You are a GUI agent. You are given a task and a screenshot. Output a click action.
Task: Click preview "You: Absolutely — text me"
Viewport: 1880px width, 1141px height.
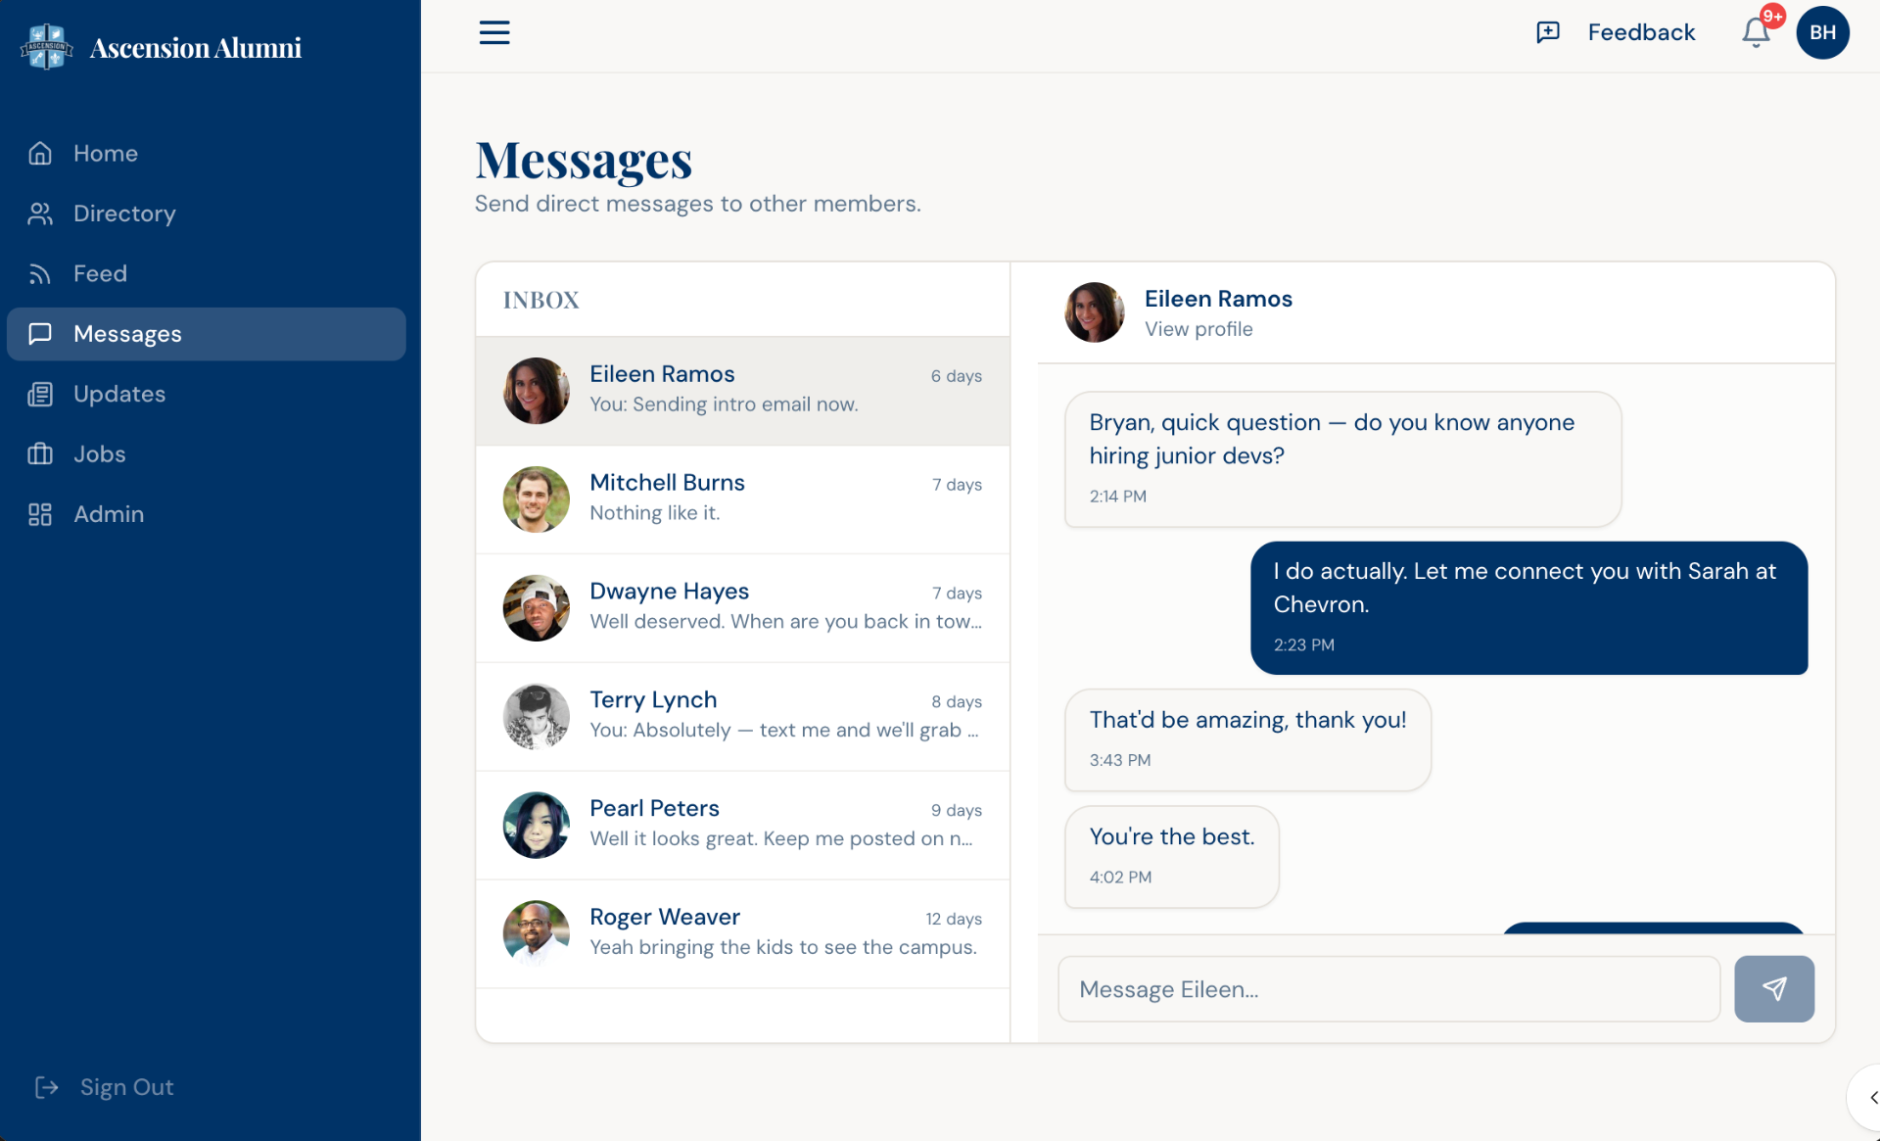pyautogui.click(x=783, y=731)
